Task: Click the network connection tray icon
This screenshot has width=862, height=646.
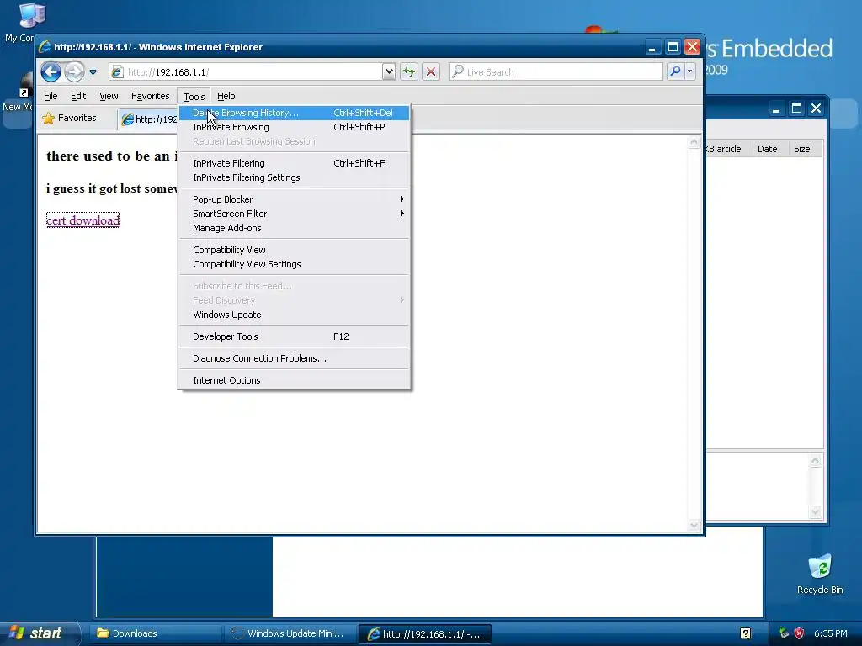Action: (784, 633)
